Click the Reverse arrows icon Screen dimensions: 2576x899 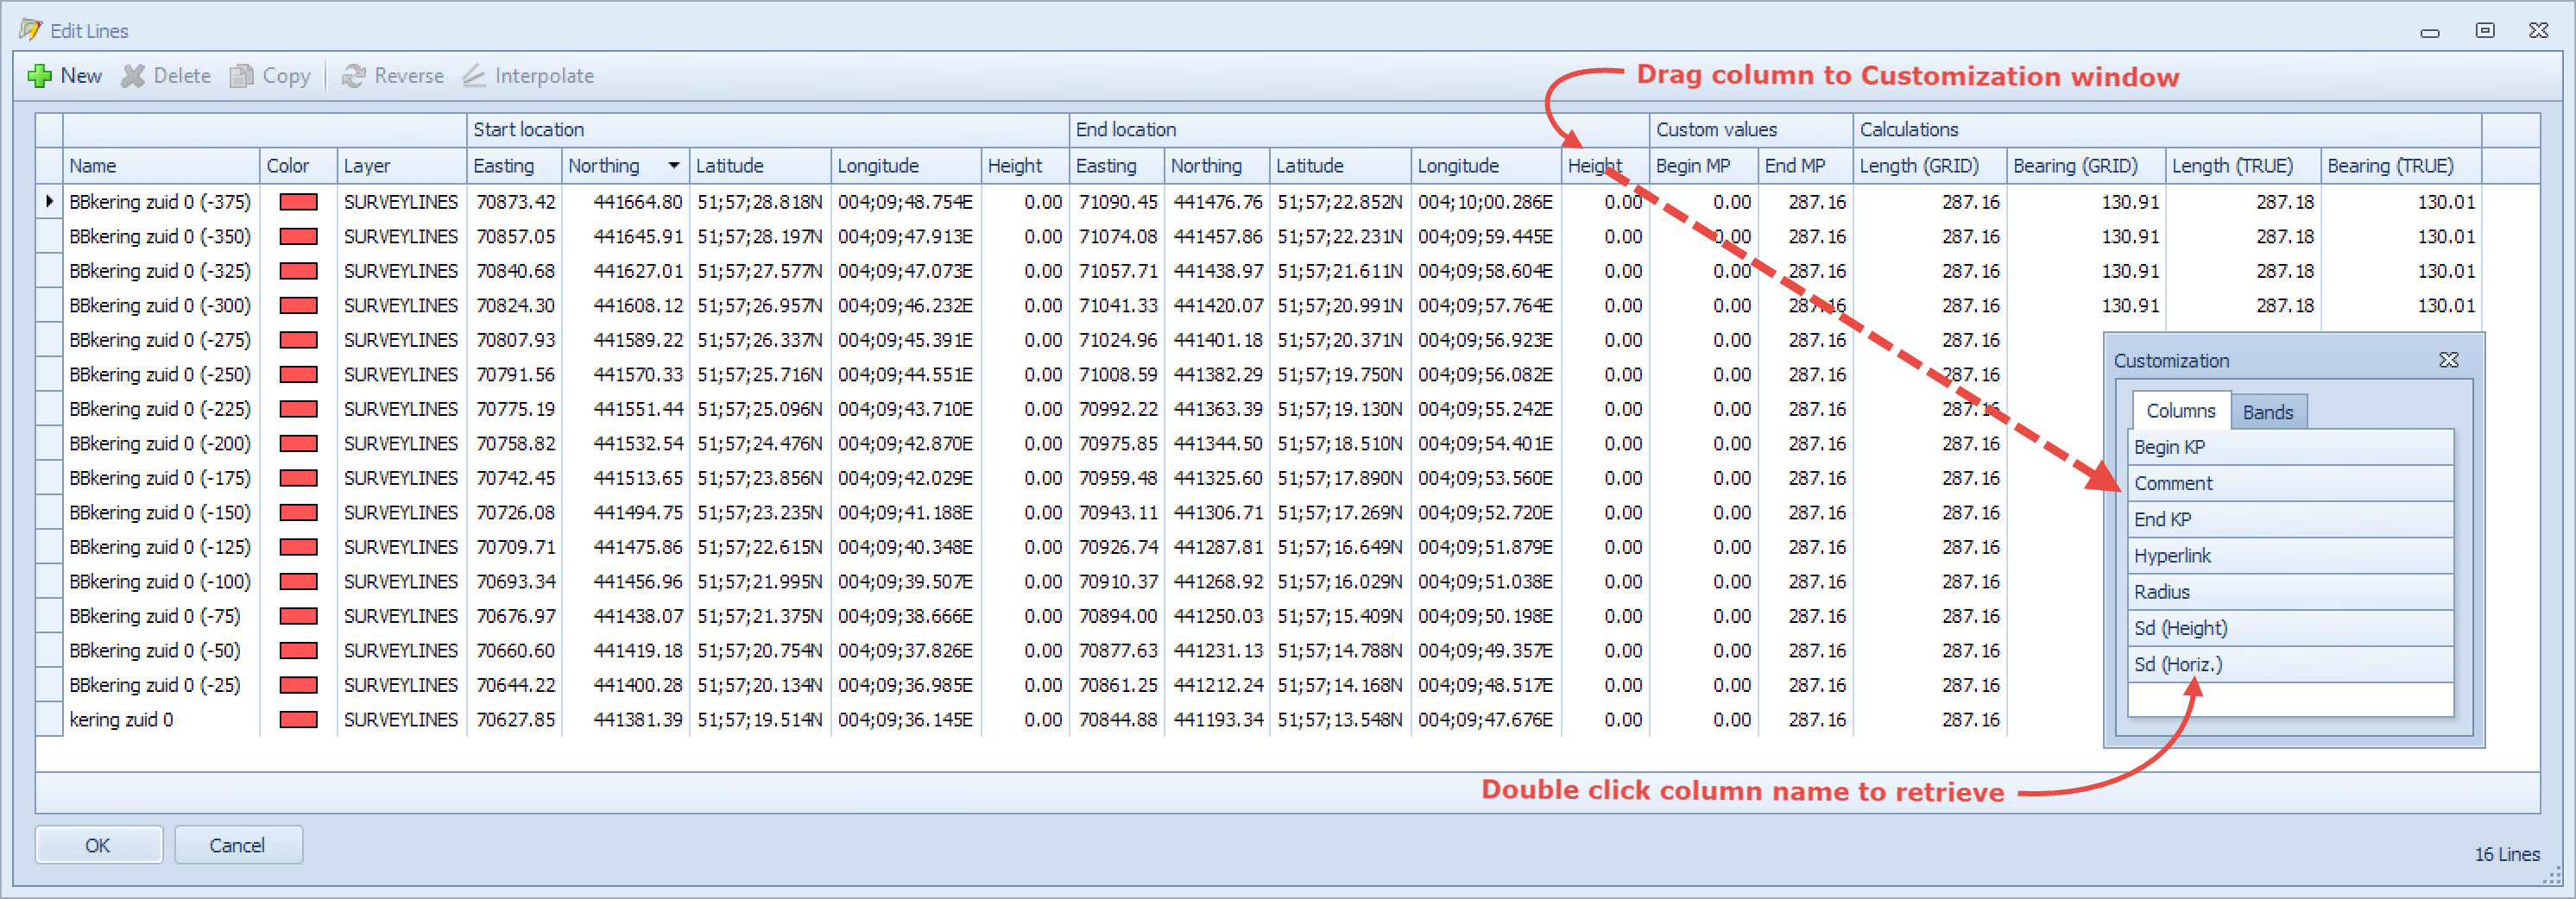353,76
